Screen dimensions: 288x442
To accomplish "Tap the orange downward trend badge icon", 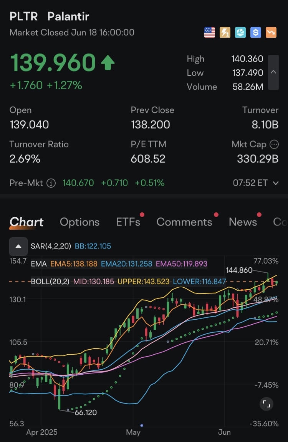I will click(x=271, y=32).
